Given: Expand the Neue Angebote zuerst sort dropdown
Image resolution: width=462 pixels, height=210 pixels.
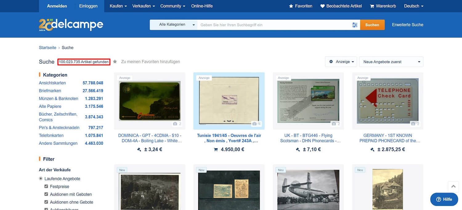Looking at the screenshot, I should coord(391,62).
